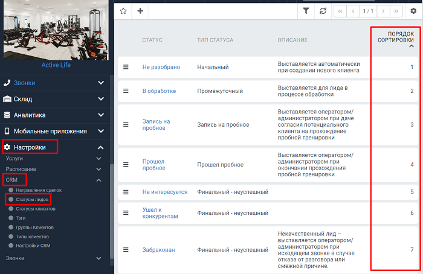Open the Ушел к конкурентам status link
The height and width of the screenshot is (274, 423).
(x=160, y=213)
